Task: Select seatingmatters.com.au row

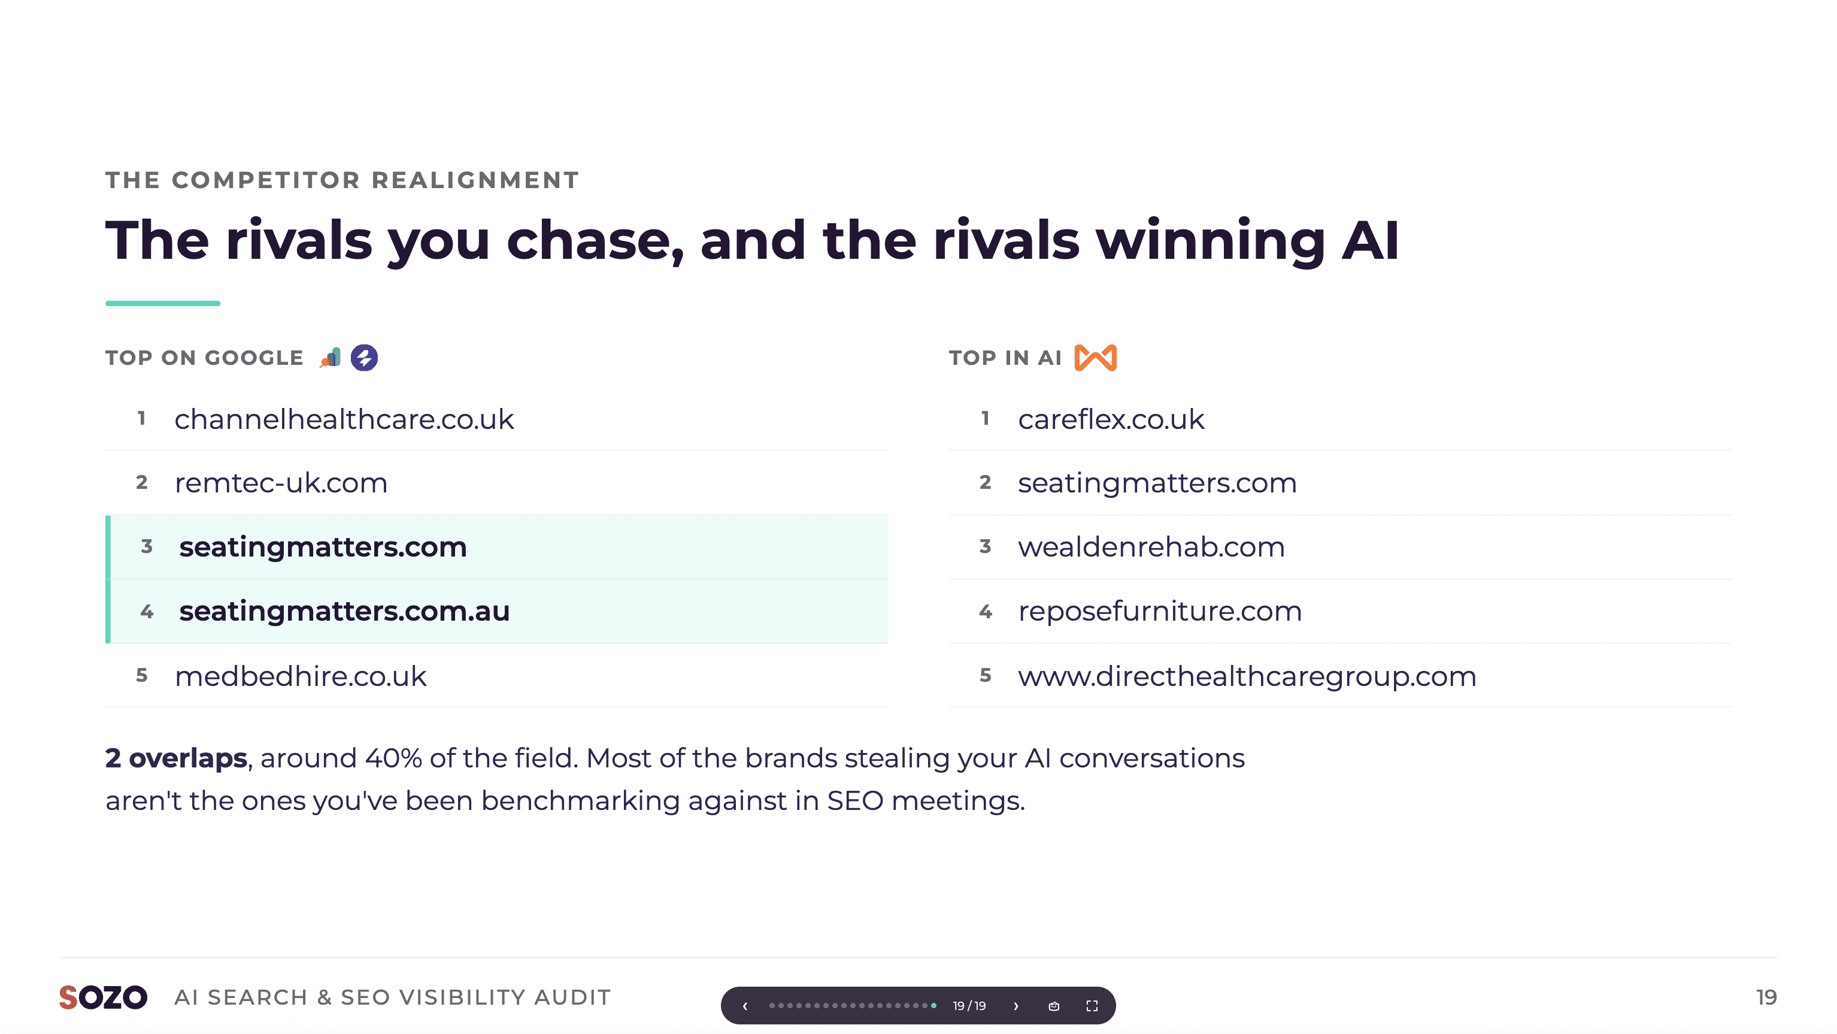Action: click(496, 611)
